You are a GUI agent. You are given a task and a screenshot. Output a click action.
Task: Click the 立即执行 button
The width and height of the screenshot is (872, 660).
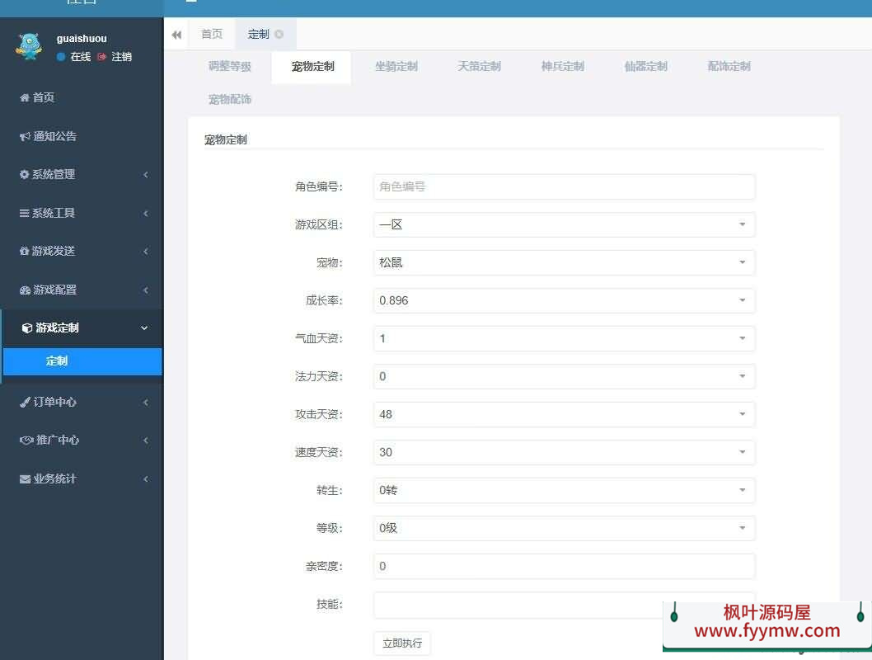click(x=401, y=643)
